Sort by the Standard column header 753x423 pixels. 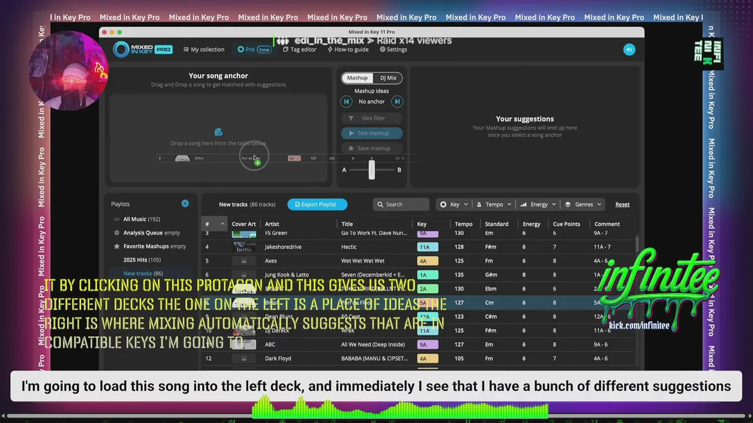[x=497, y=224]
